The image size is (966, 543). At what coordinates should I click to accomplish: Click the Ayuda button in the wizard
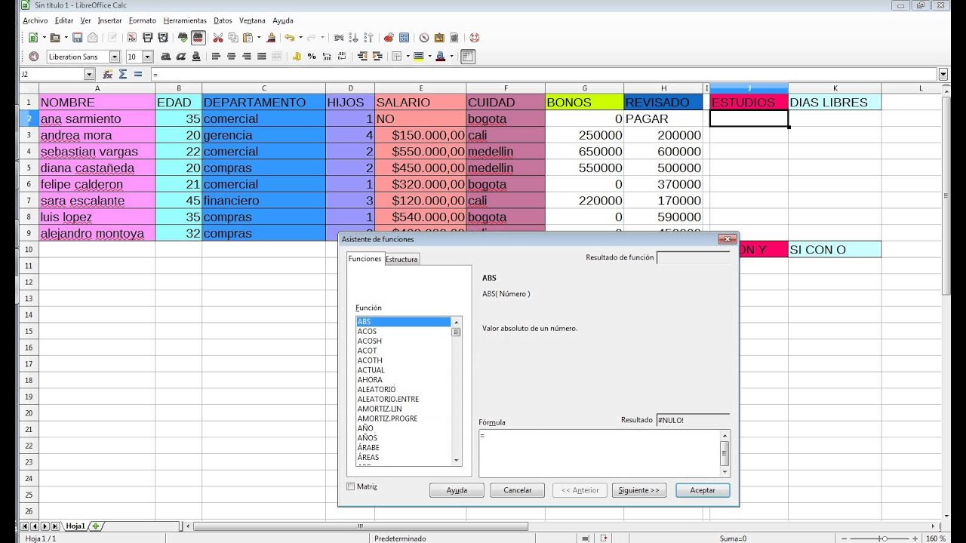point(457,490)
